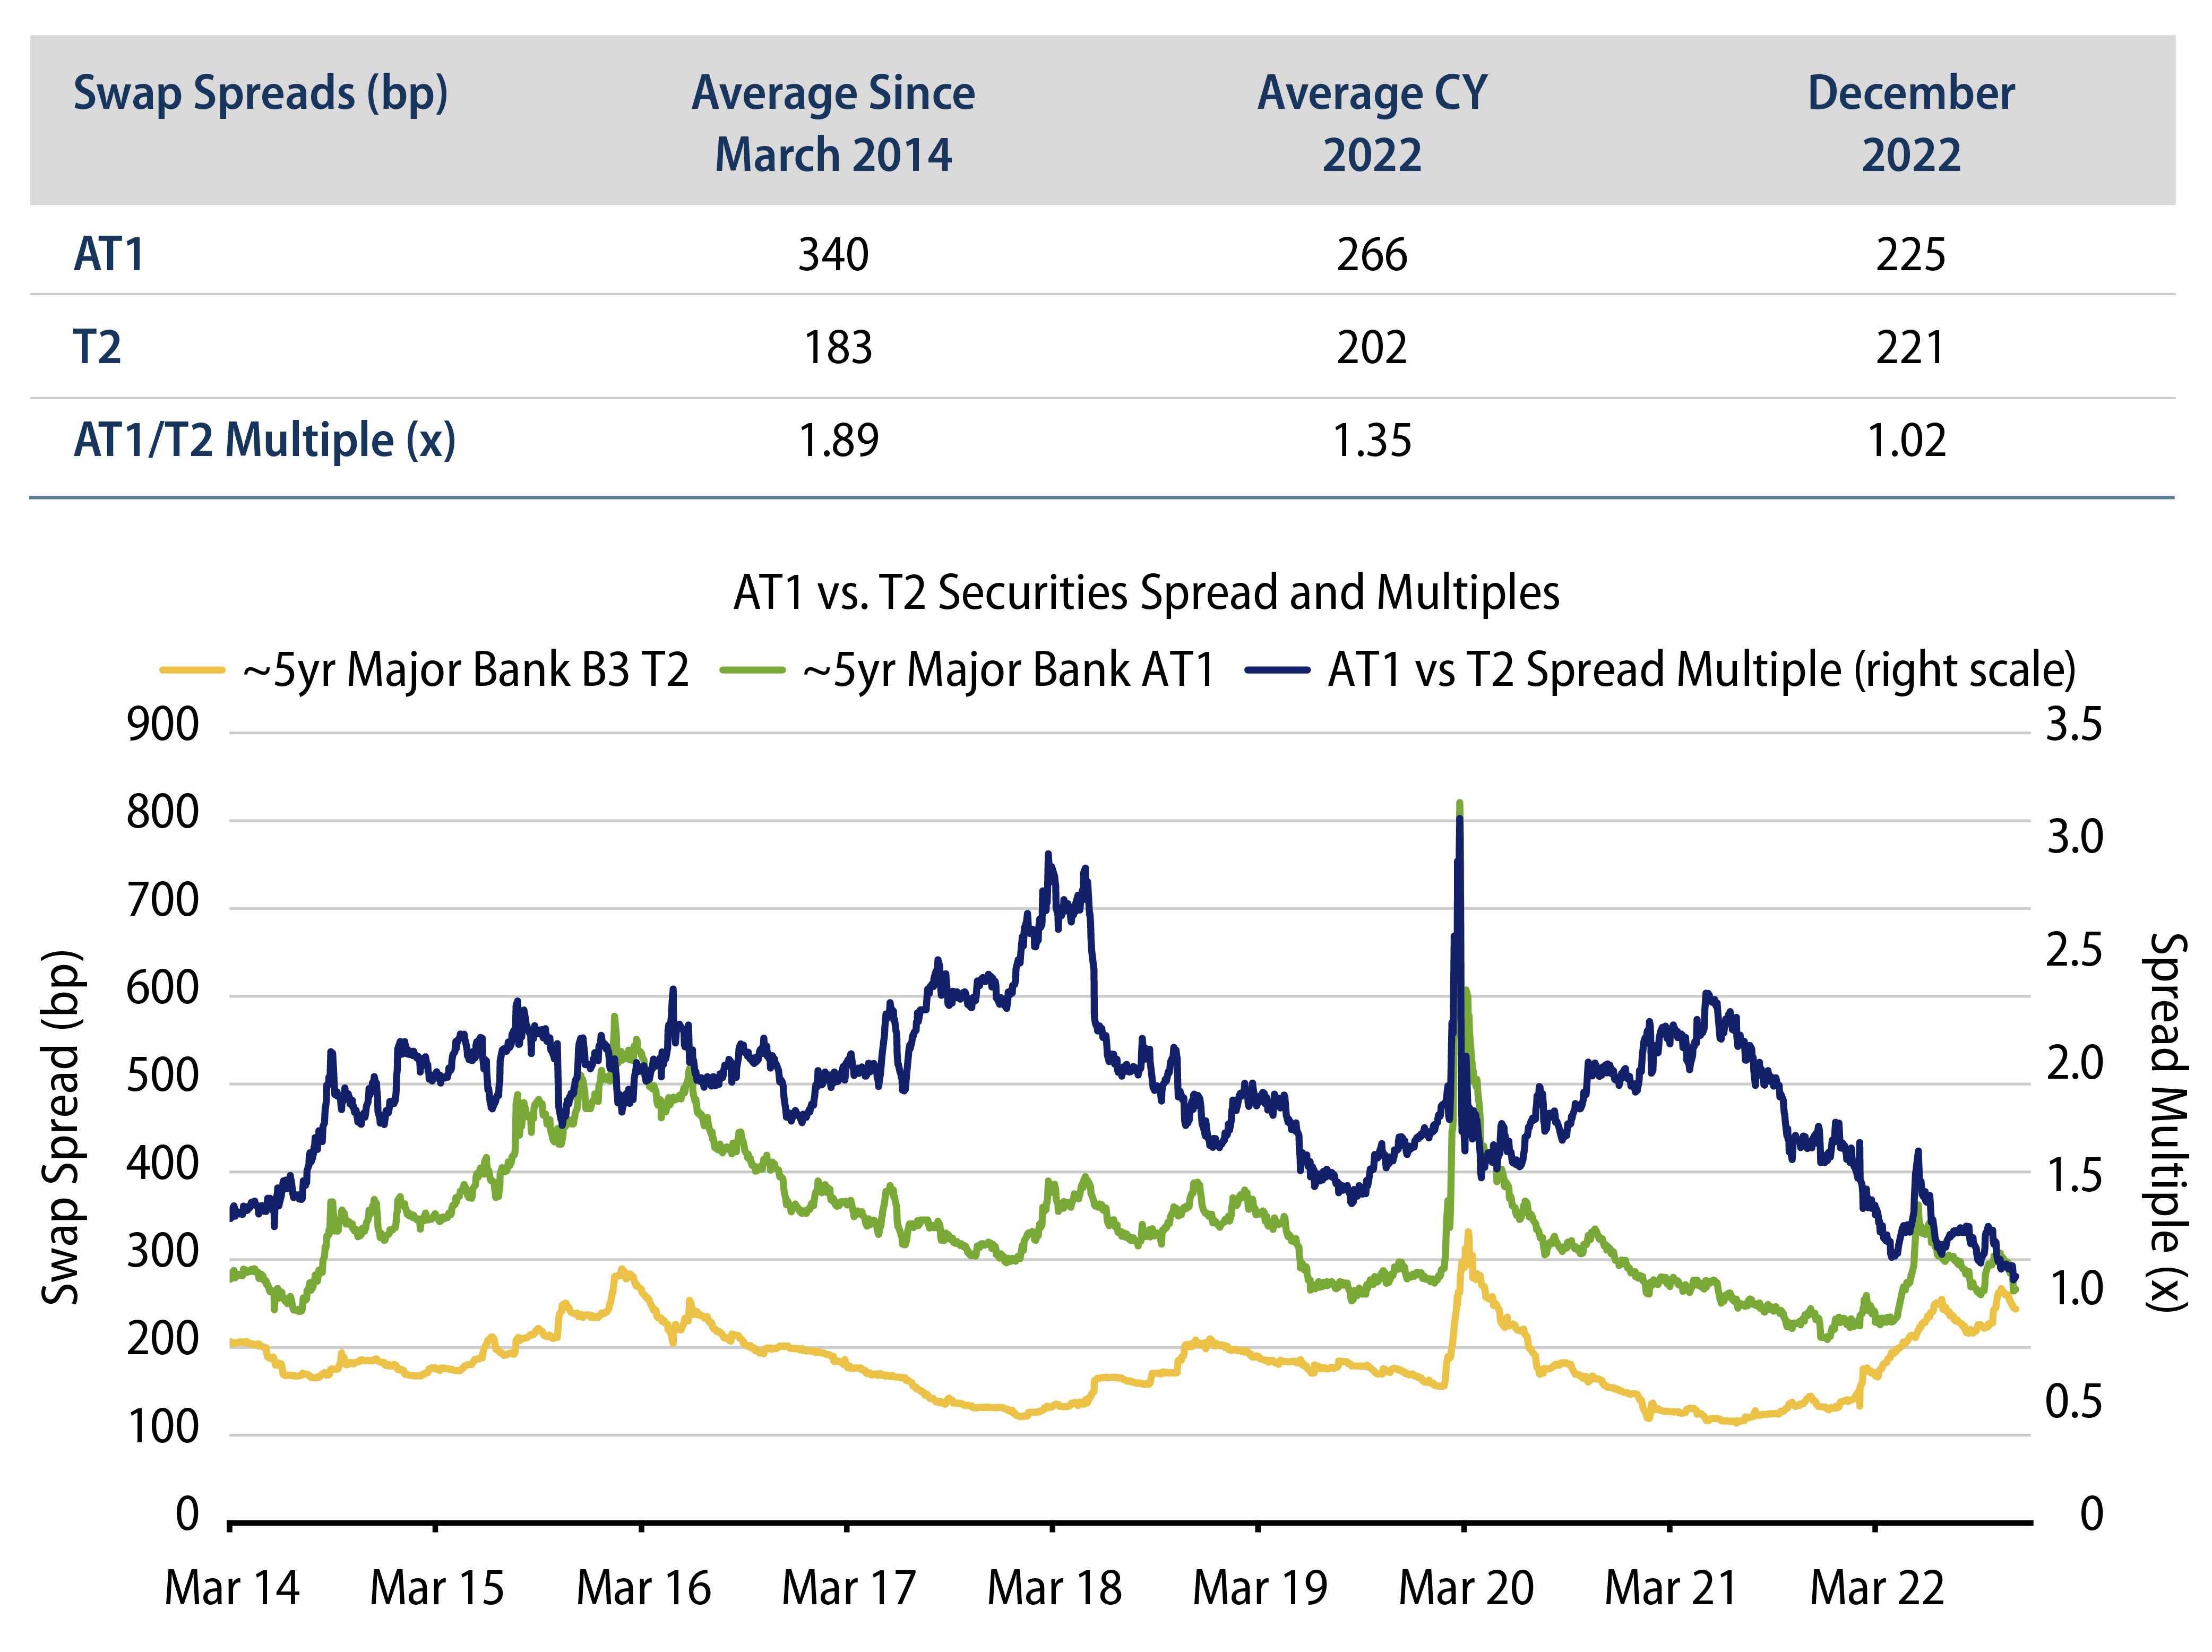
Task: Click the navy Spread Multiple legend swatch
Action: 1277,670
